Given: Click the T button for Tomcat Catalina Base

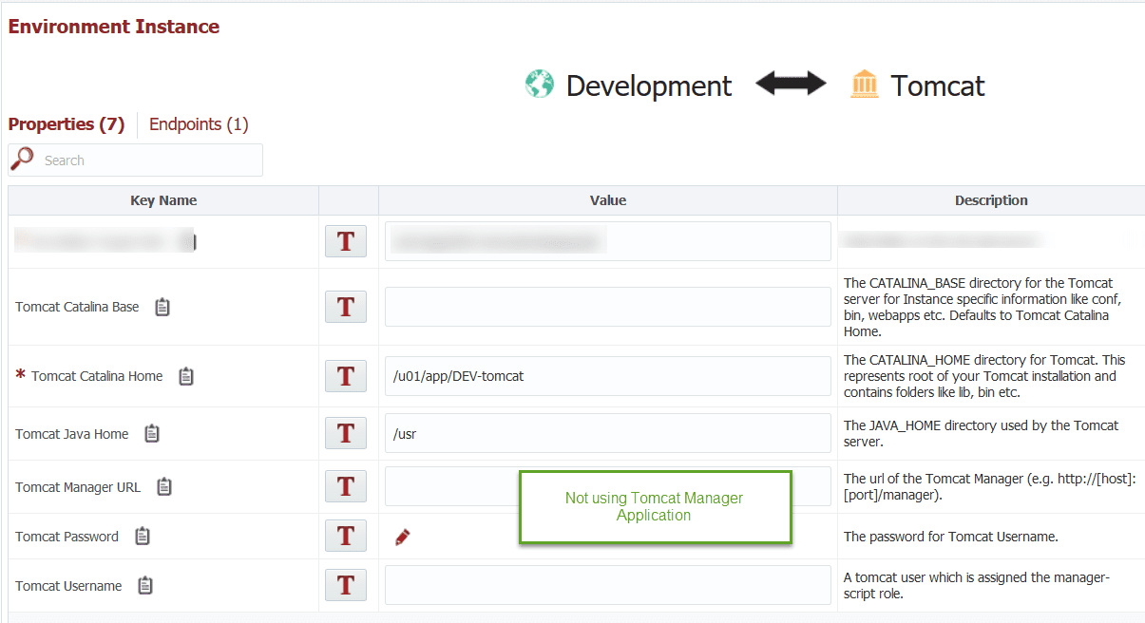Looking at the screenshot, I should click(x=346, y=307).
